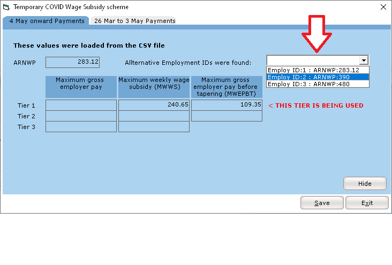
Task: Focus the Tier 3 maximum weekly wage subsidy field
Action: point(154,127)
